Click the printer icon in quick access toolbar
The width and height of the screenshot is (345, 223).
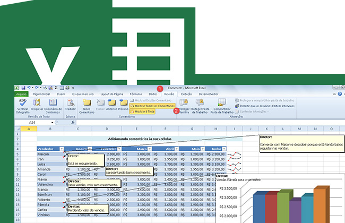(67, 88)
